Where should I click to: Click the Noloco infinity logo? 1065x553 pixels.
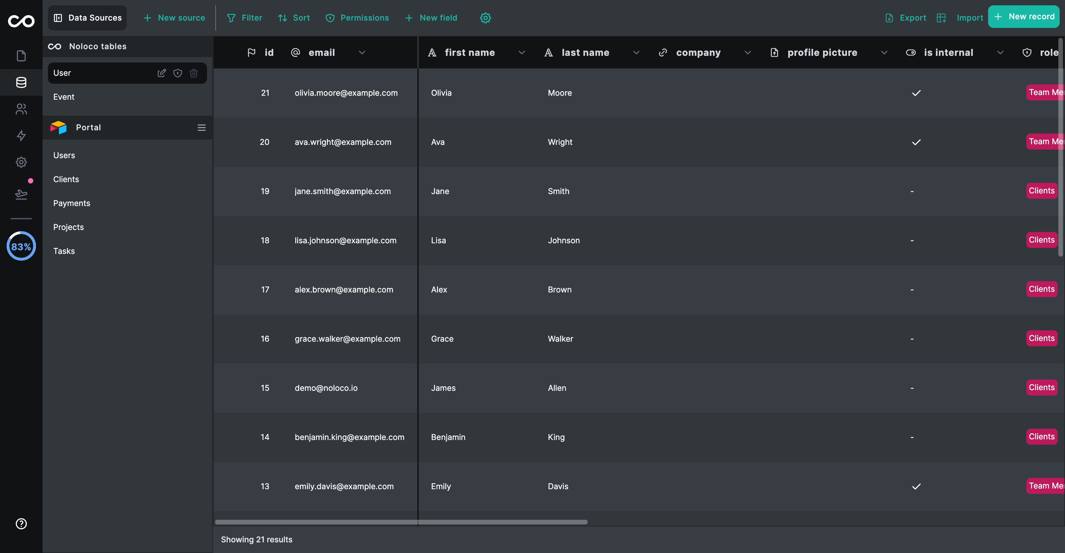point(21,21)
